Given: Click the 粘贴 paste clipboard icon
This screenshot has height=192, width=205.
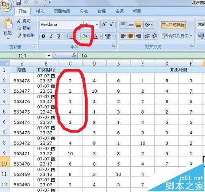Looking at the screenshot, I should 8,24.
